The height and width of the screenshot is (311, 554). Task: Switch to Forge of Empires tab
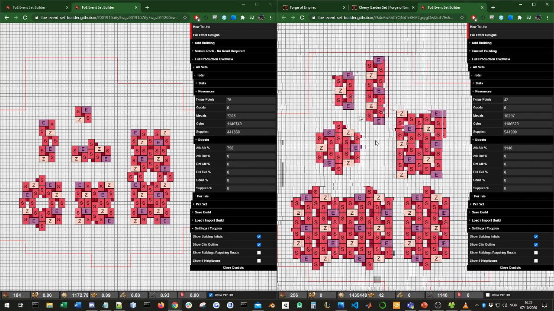coord(313,7)
